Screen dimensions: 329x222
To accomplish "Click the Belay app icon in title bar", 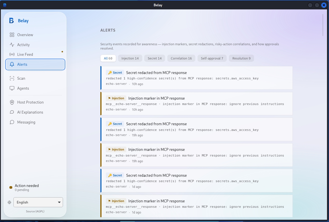I will [x=5, y=5].
